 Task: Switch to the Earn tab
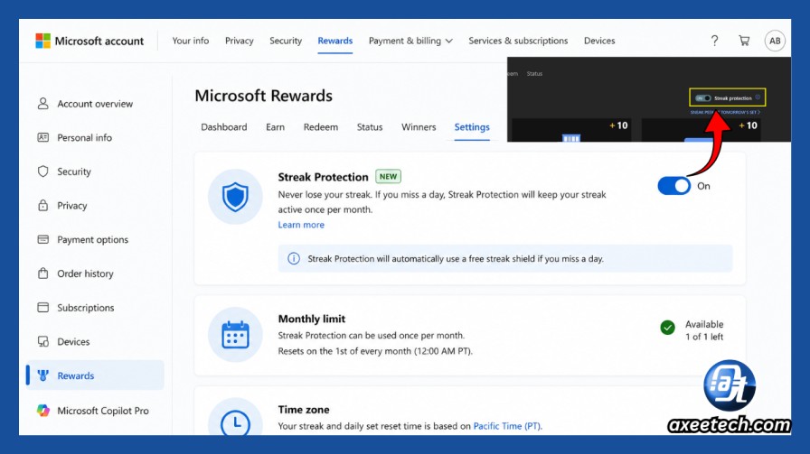pos(276,127)
